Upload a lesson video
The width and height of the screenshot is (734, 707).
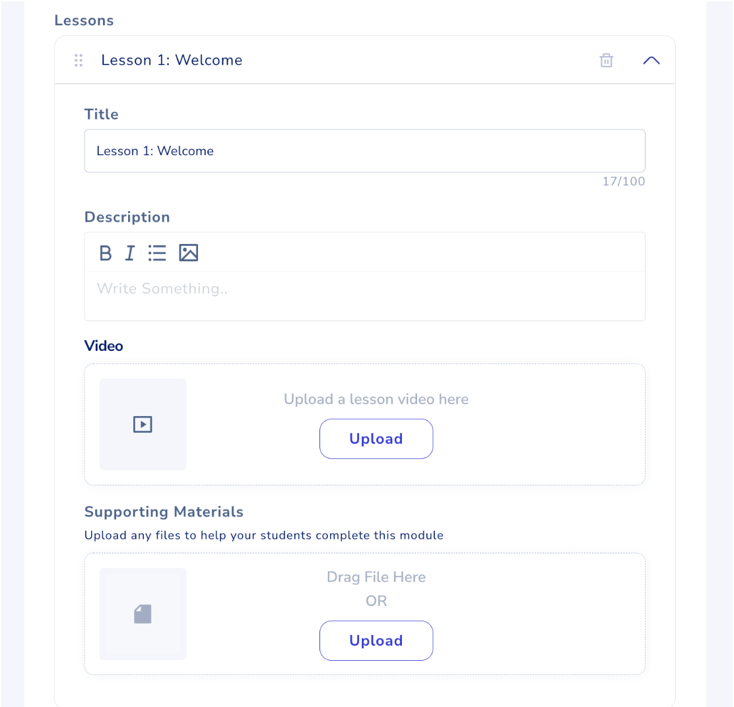tap(376, 439)
